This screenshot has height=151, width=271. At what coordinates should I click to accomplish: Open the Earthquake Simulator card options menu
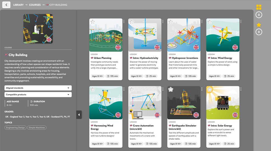[x=202, y=89]
